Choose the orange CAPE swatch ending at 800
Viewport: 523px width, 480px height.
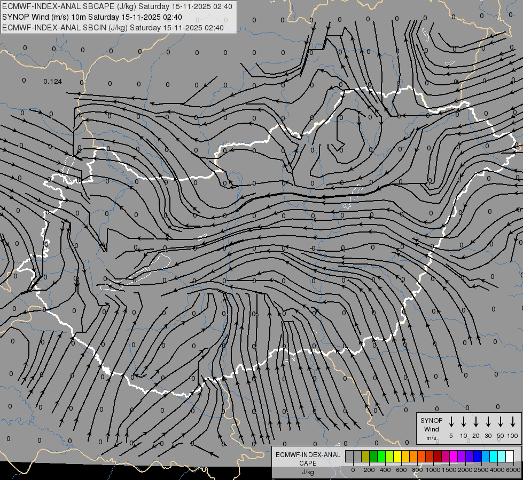click(413, 456)
